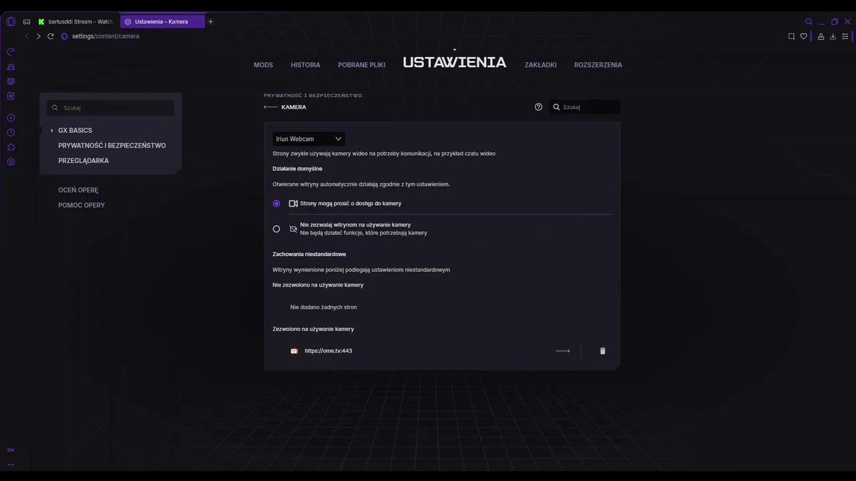Reload the current page
The image size is (856, 481).
tap(50, 36)
